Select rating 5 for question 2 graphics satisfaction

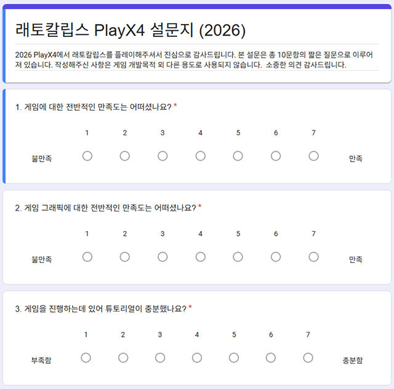coord(238,257)
